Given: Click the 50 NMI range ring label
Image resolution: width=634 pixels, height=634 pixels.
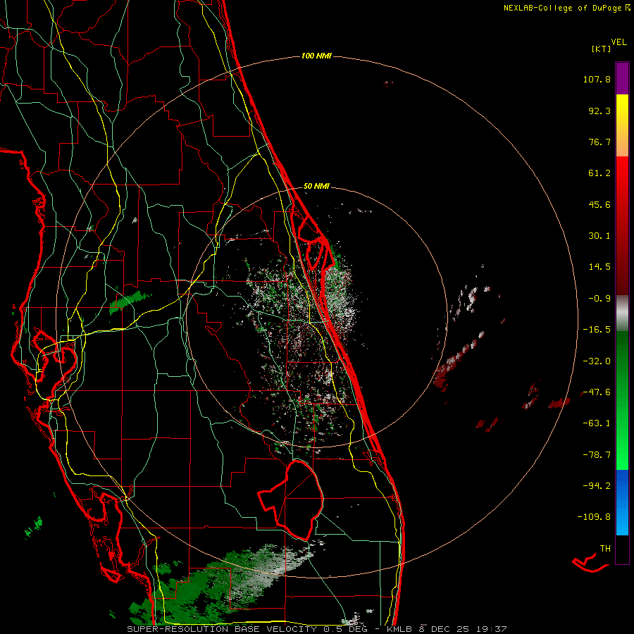Looking at the screenshot, I should click(x=316, y=187).
